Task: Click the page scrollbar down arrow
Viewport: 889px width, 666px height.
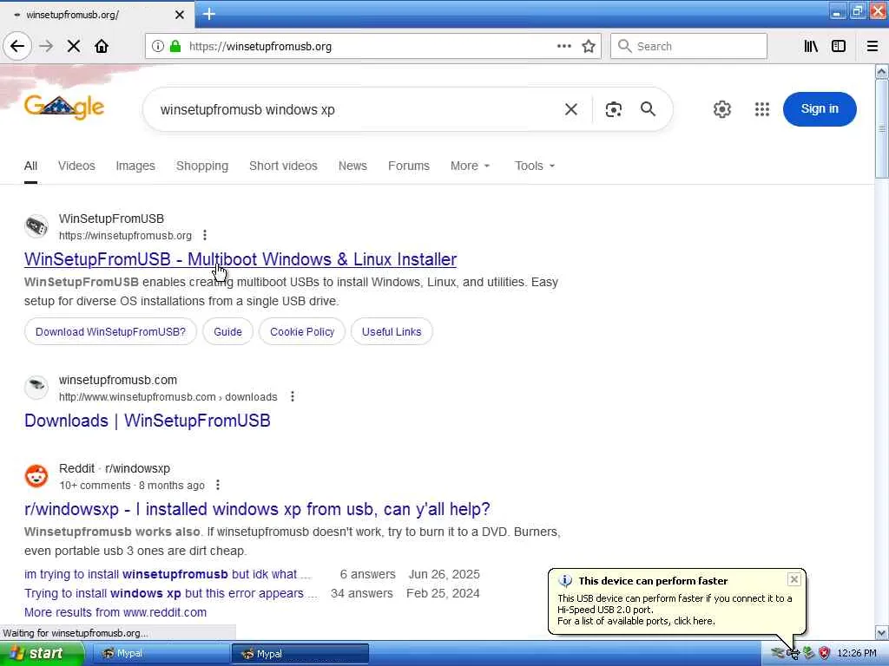Action: click(x=881, y=632)
